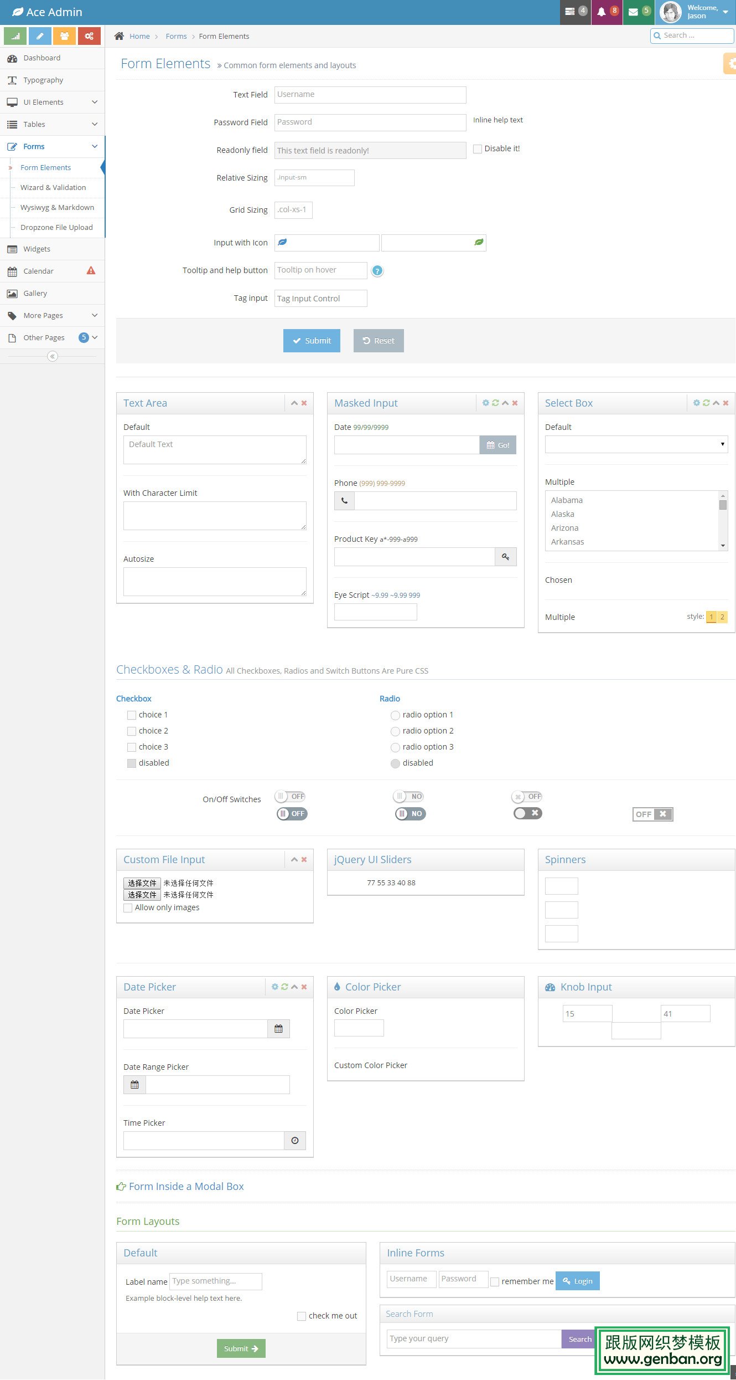Open Wizard & Validation submenu item
The image size is (736, 1380).
(53, 188)
